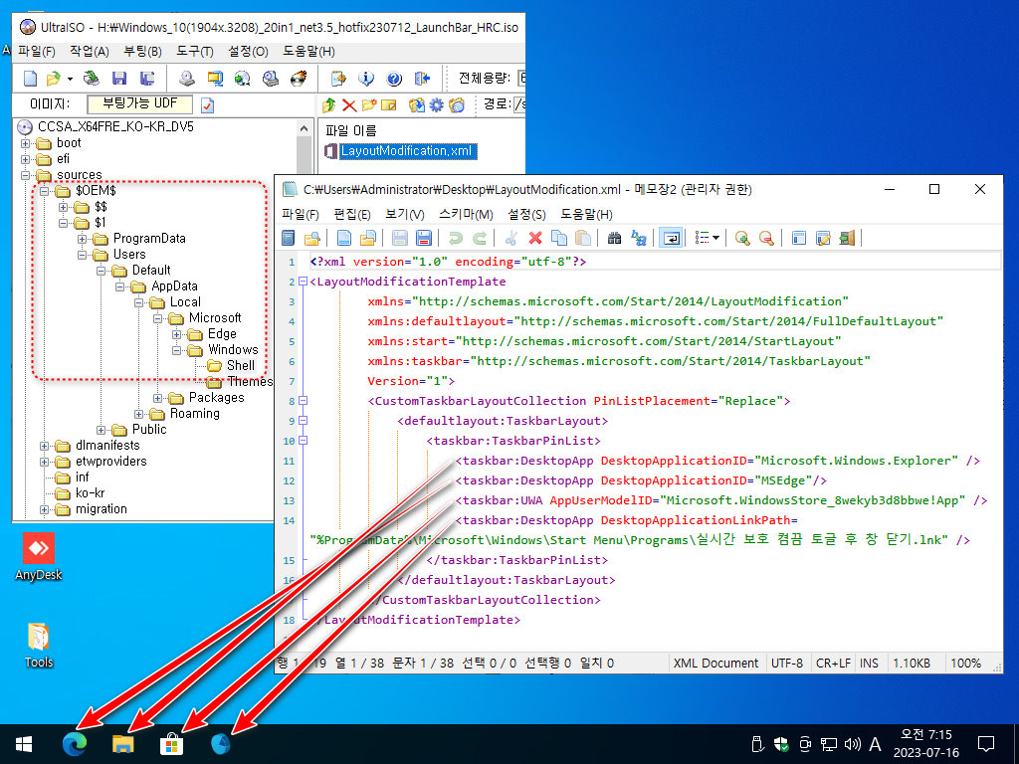Click the Zoom Out magnifier in Notepad2
This screenshot has width=1019, height=764.
766,239
